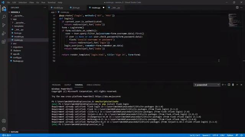Click the app breadcrumb segment
The height and width of the screenshot is (137, 245).
point(53,12)
